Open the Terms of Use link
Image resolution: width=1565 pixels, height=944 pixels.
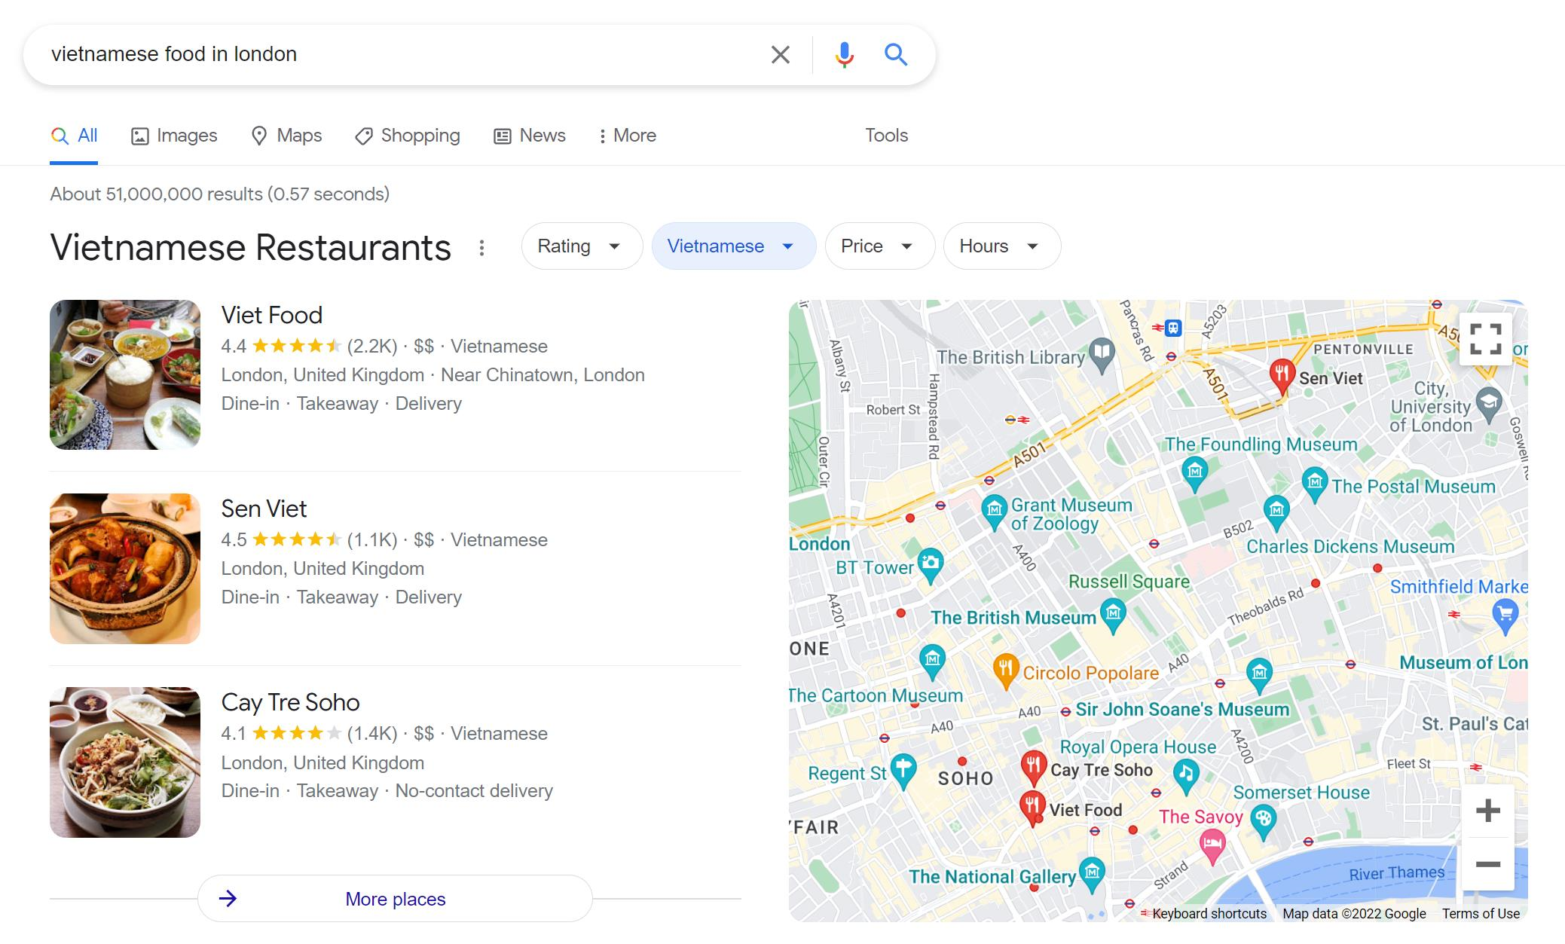click(x=1480, y=913)
